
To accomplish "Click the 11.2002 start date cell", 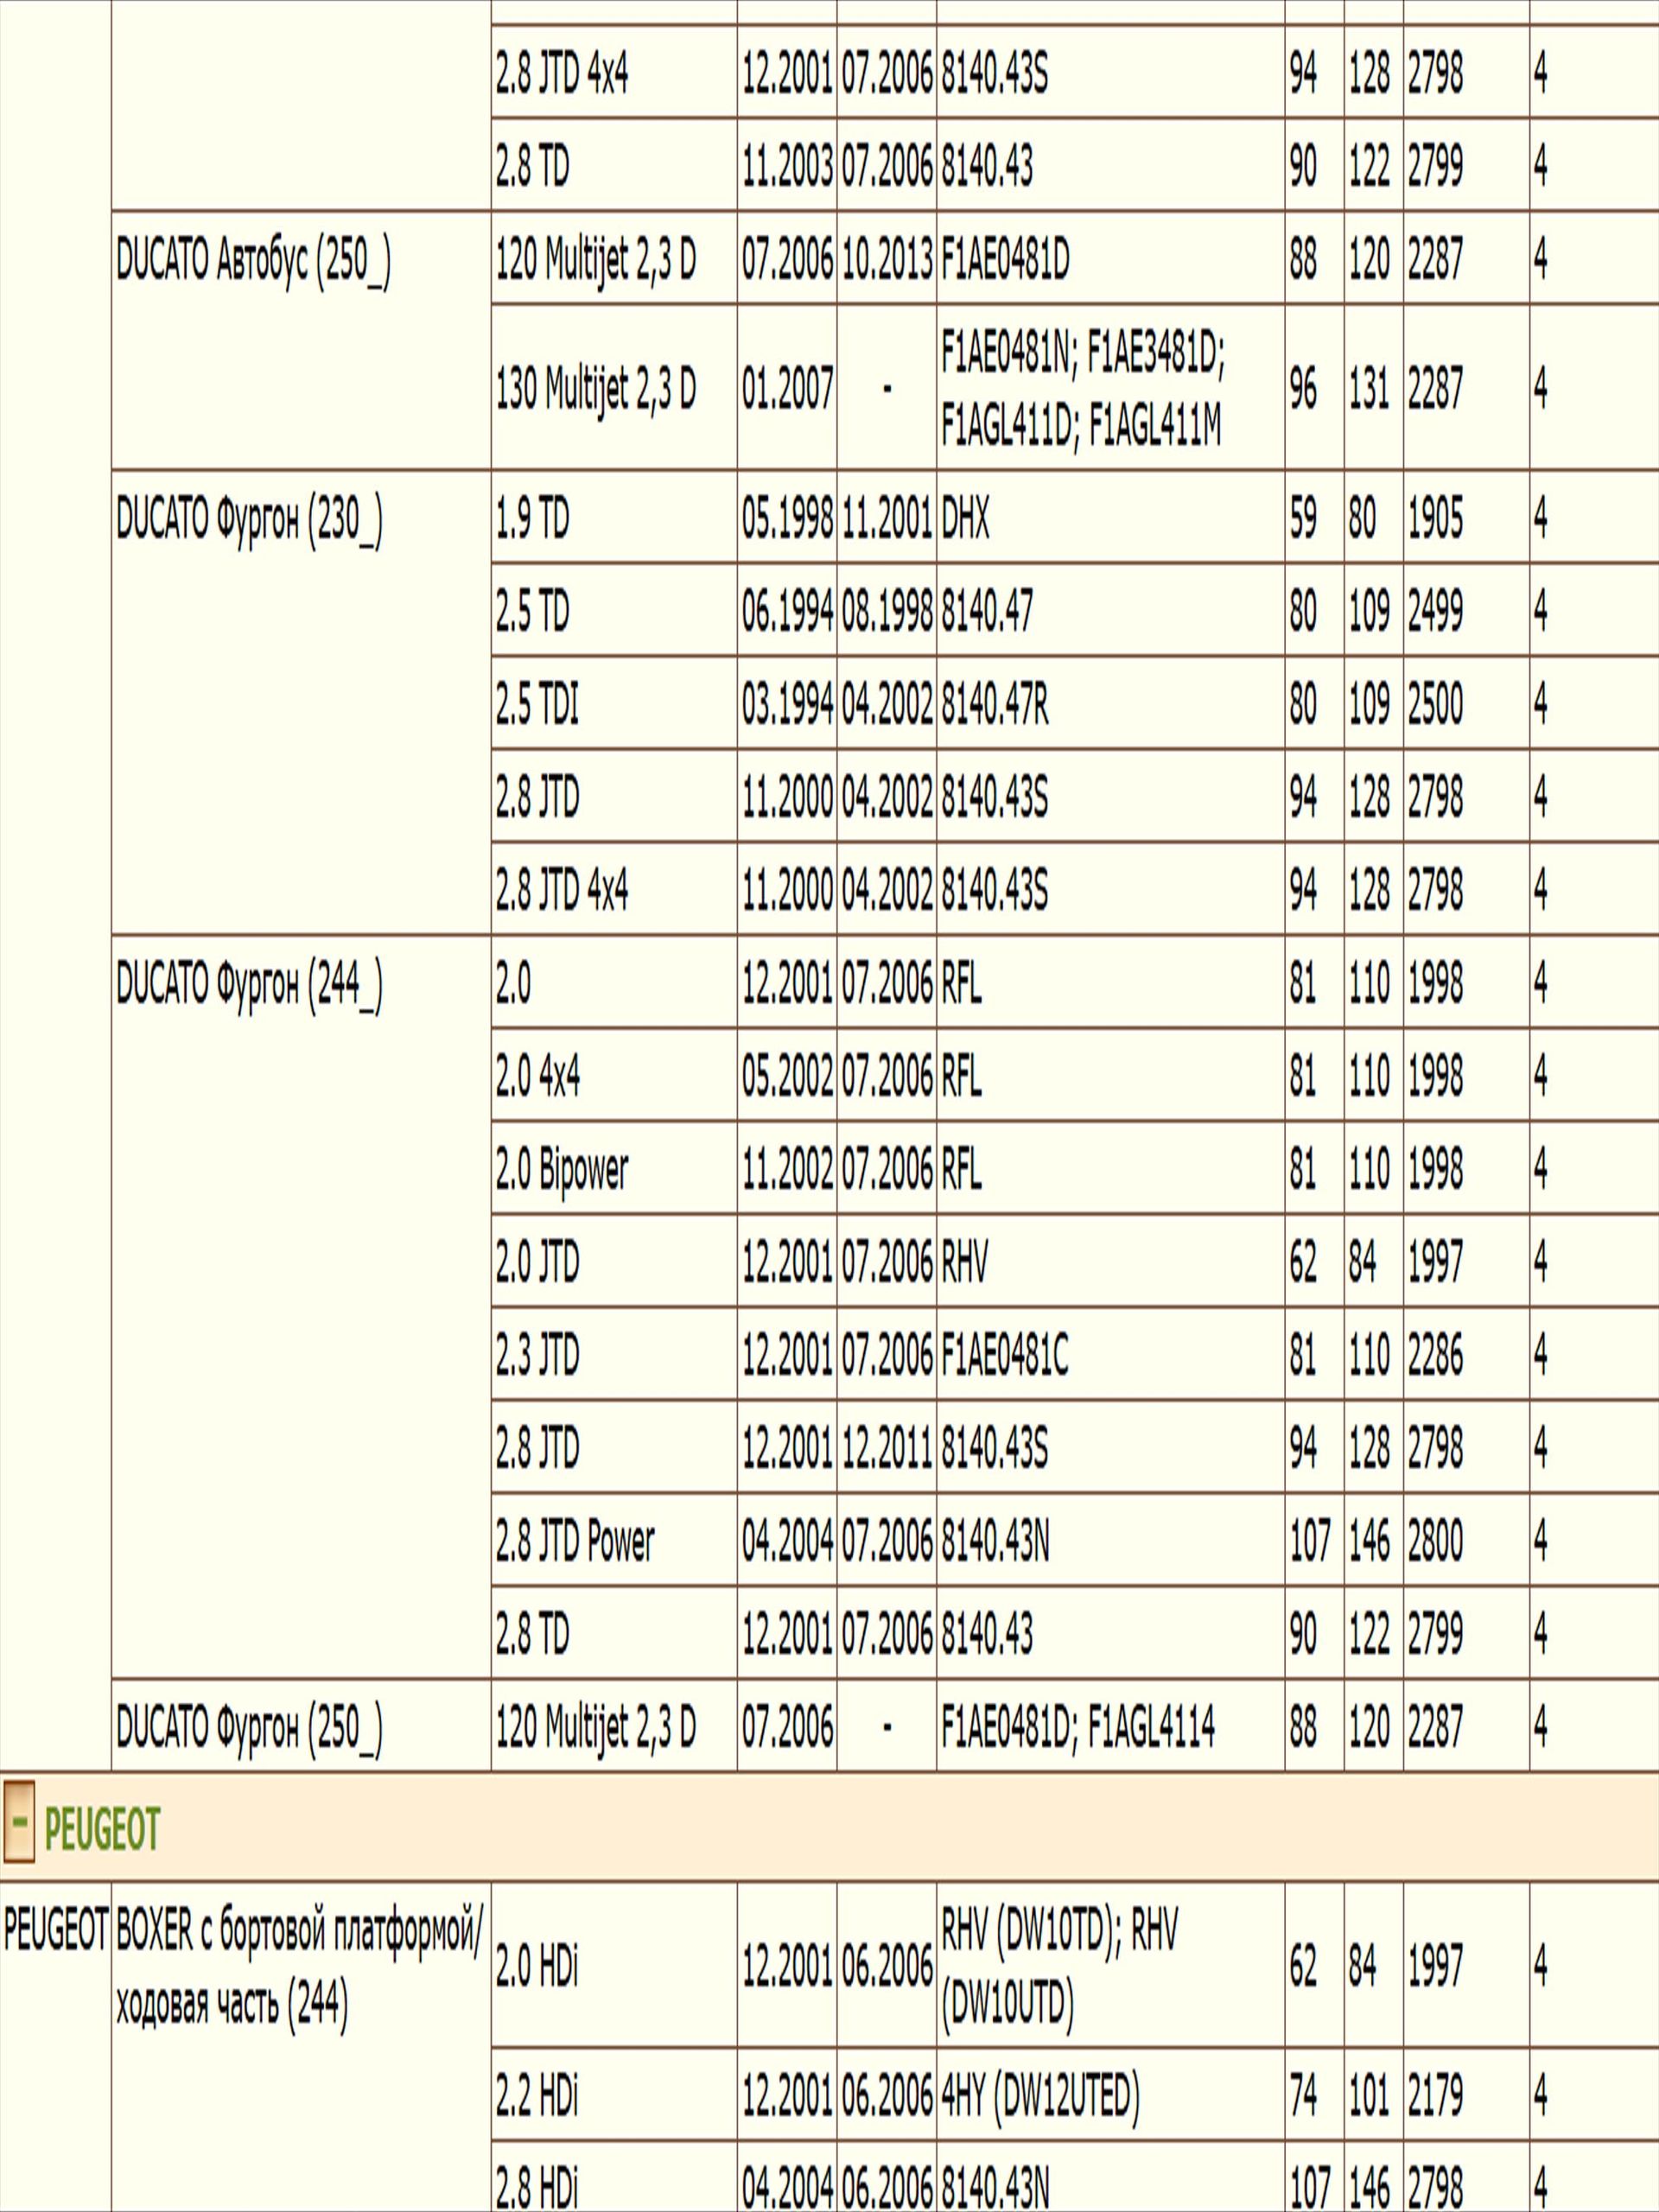I will pos(787,1168).
